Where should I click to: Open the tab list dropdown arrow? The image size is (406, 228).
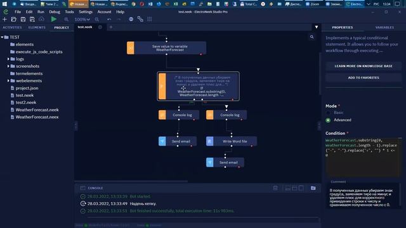click(317, 27)
